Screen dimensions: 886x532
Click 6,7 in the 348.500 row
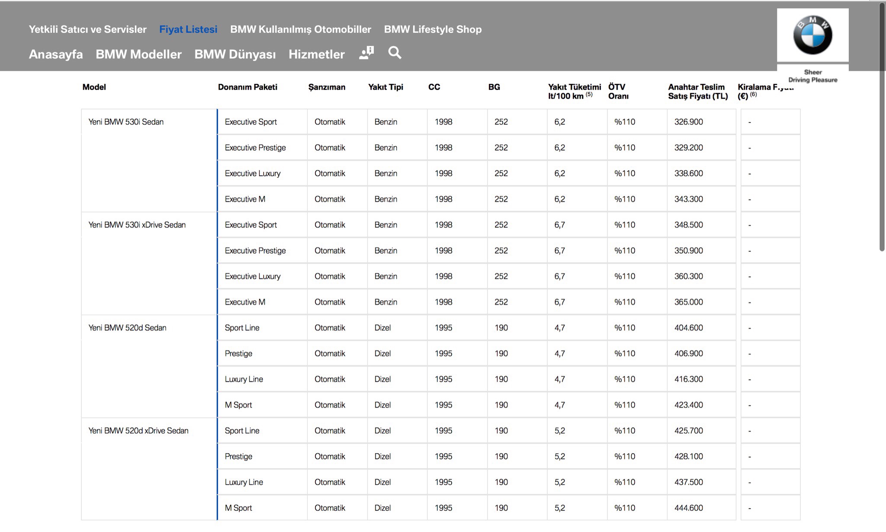point(559,225)
